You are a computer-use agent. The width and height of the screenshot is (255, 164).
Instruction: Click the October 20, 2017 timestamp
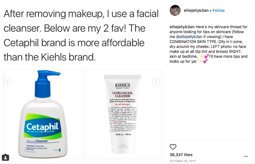click(183, 161)
